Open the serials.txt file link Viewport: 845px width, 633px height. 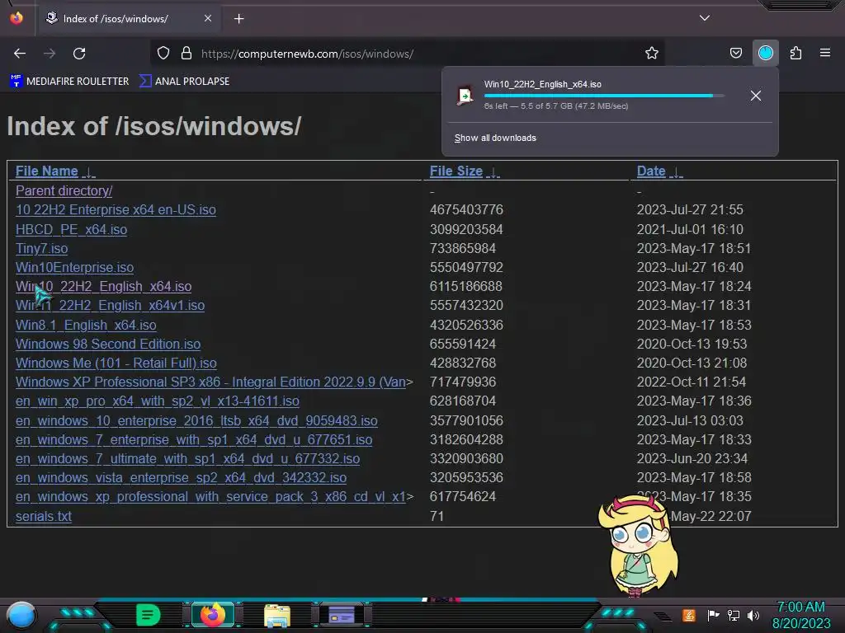point(44,516)
